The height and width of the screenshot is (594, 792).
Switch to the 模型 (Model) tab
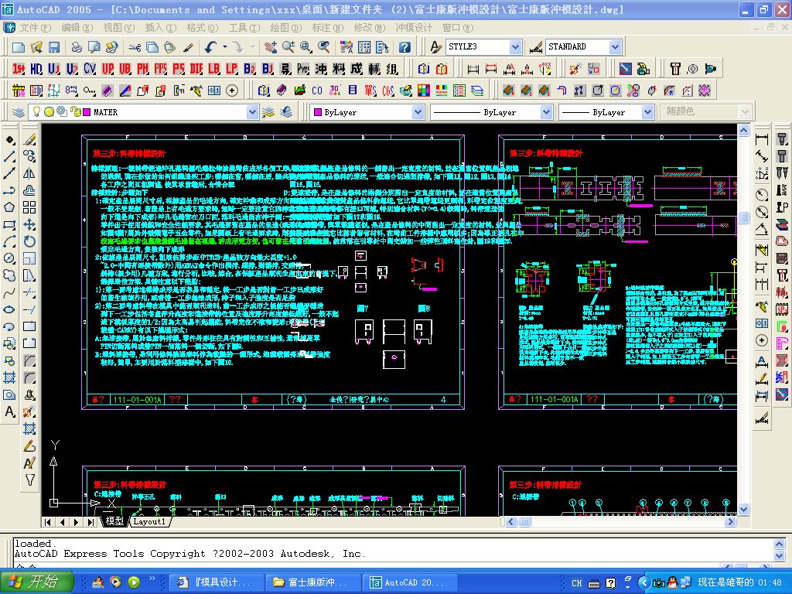click(x=114, y=521)
